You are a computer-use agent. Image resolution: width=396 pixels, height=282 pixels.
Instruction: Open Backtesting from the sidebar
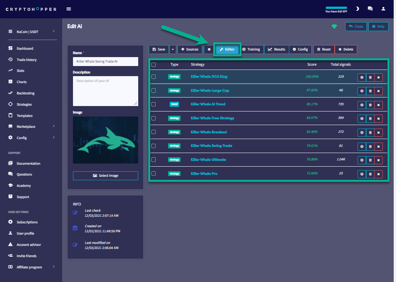pos(25,93)
